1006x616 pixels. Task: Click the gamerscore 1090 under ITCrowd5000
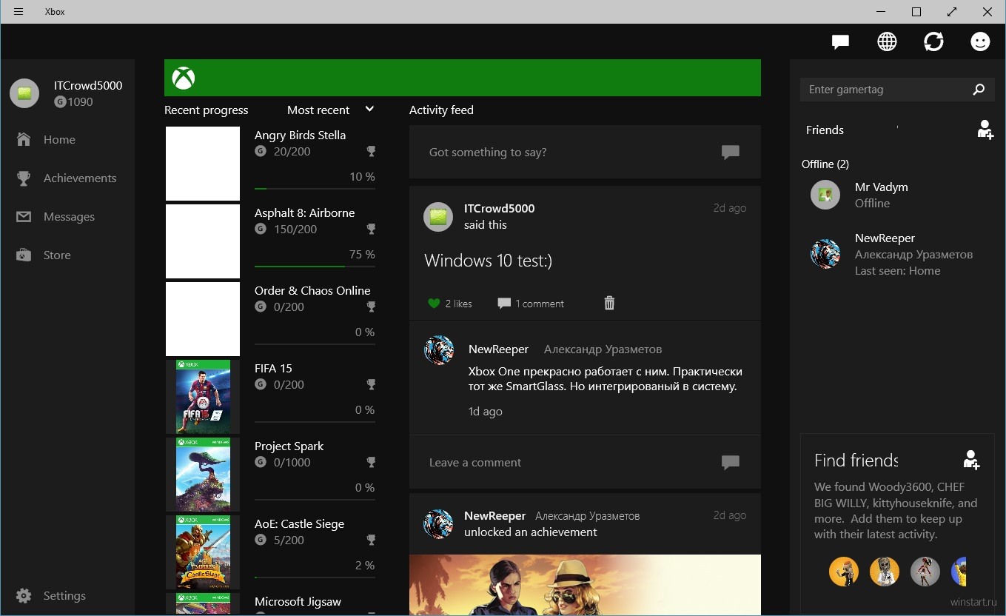[x=74, y=102]
